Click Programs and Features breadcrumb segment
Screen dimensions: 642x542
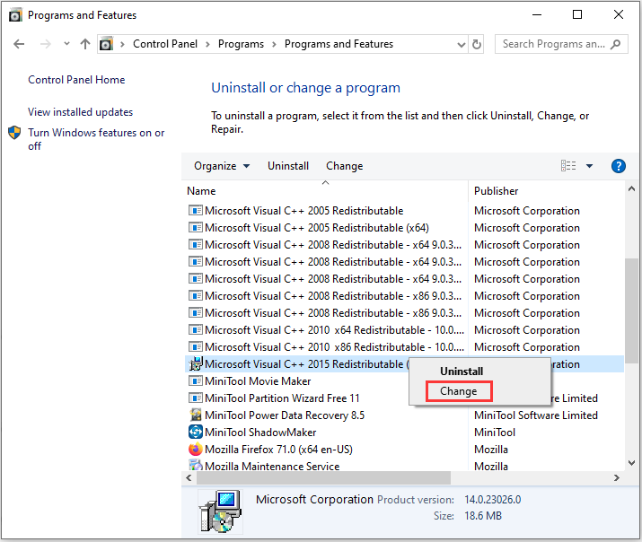click(x=339, y=44)
